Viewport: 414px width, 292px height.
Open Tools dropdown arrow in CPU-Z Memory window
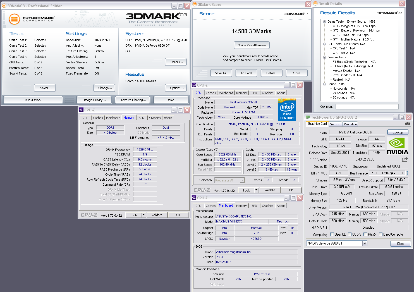coord(143,215)
